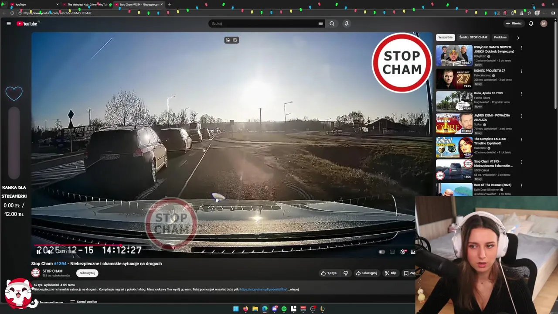Open the Sortuj według sort dropdown
558x314 pixels.
pos(84,302)
